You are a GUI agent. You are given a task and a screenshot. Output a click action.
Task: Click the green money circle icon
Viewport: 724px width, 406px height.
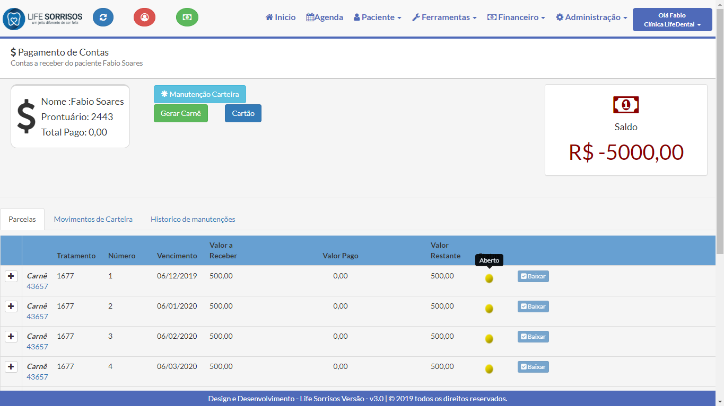(187, 17)
